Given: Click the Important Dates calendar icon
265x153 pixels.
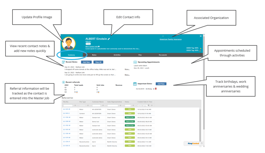Looking at the screenshot, I should (x=135, y=84).
